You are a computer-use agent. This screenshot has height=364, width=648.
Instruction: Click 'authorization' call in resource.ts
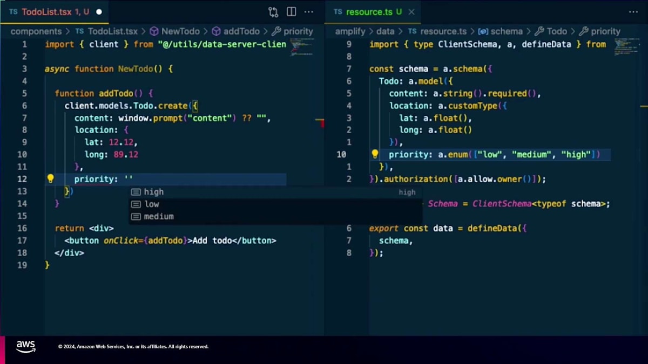pyautogui.click(x=415, y=179)
